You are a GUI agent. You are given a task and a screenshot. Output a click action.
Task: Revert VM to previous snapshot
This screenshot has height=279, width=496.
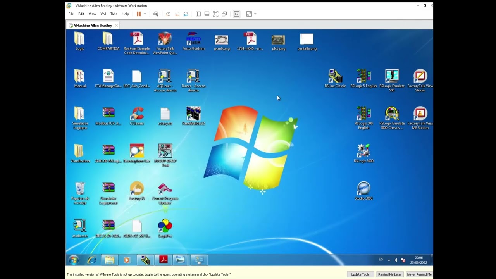(177, 14)
